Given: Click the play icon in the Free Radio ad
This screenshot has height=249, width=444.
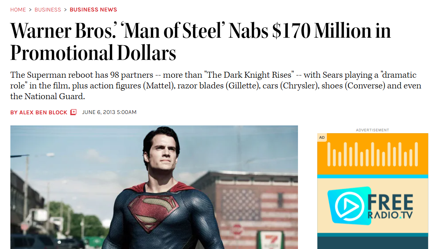Looking at the screenshot, I should point(348,206).
